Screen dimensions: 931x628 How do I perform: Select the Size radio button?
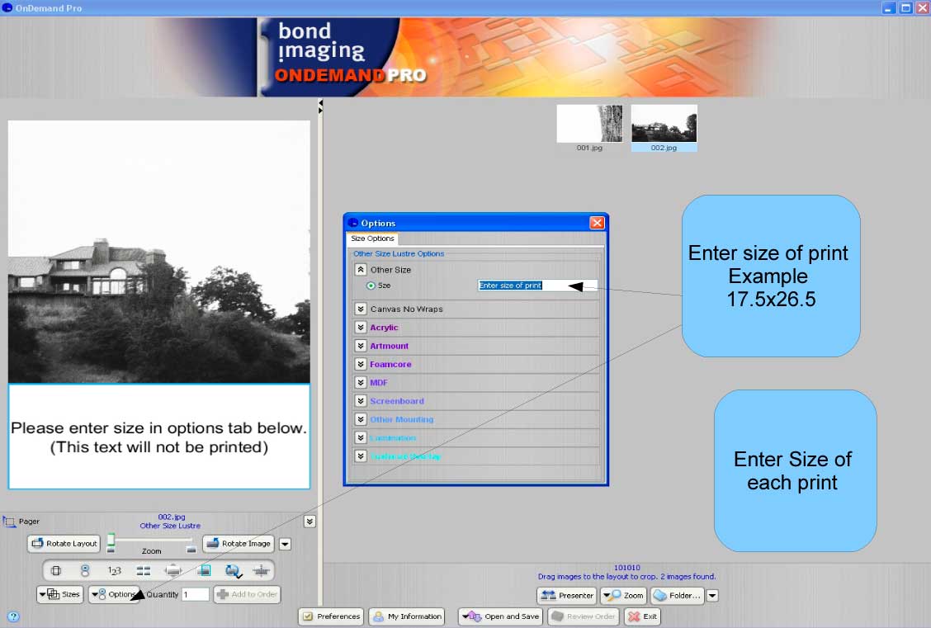pos(371,286)
